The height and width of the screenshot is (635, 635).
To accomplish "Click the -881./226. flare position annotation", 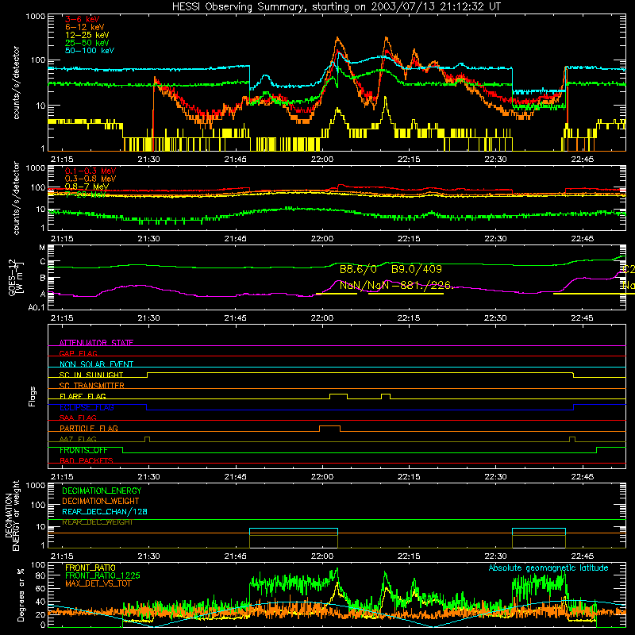I will pyautogui.click(x=422, y=286).
